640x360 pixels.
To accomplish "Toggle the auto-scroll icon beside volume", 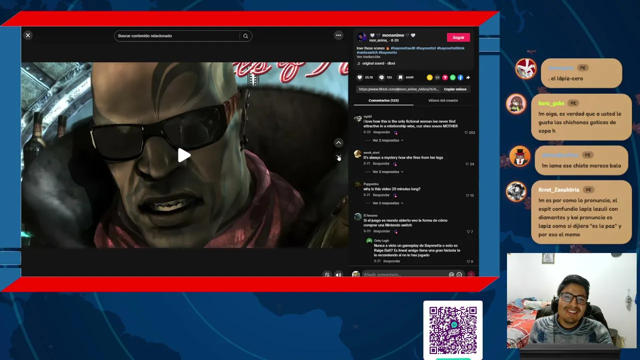I will pos(327,274).
